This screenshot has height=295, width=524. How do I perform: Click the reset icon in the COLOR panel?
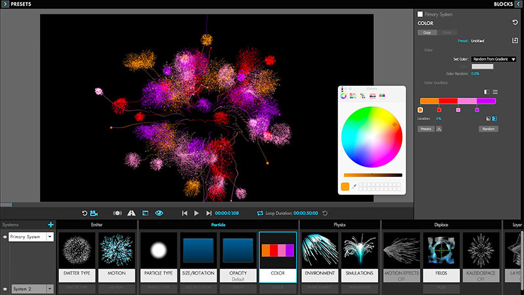pos(515,23)
